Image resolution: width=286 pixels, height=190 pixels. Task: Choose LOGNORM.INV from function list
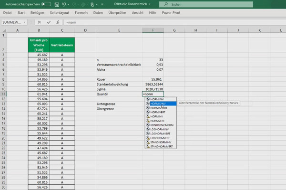pos(161,129)
